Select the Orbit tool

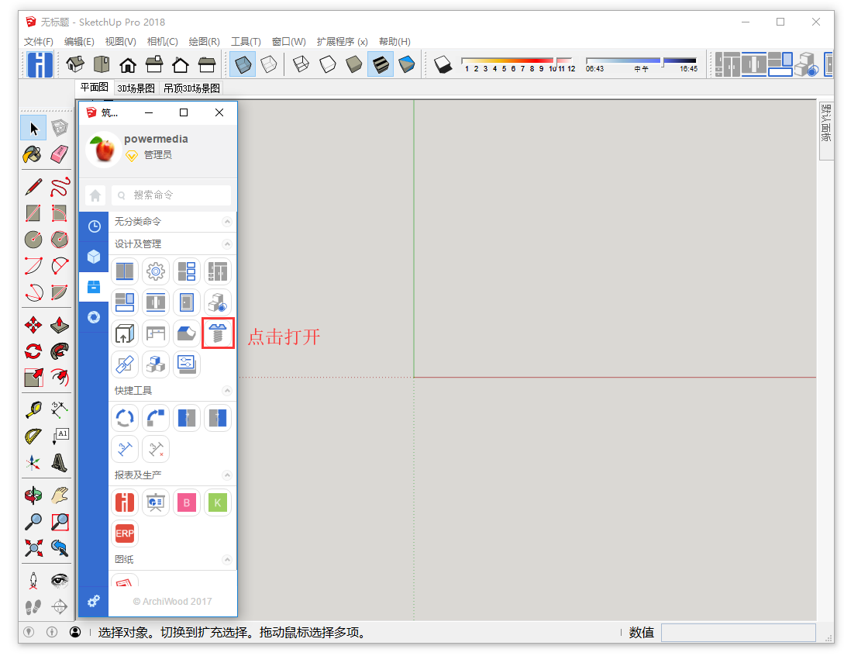pyautogui.click(x=33, y=495)
